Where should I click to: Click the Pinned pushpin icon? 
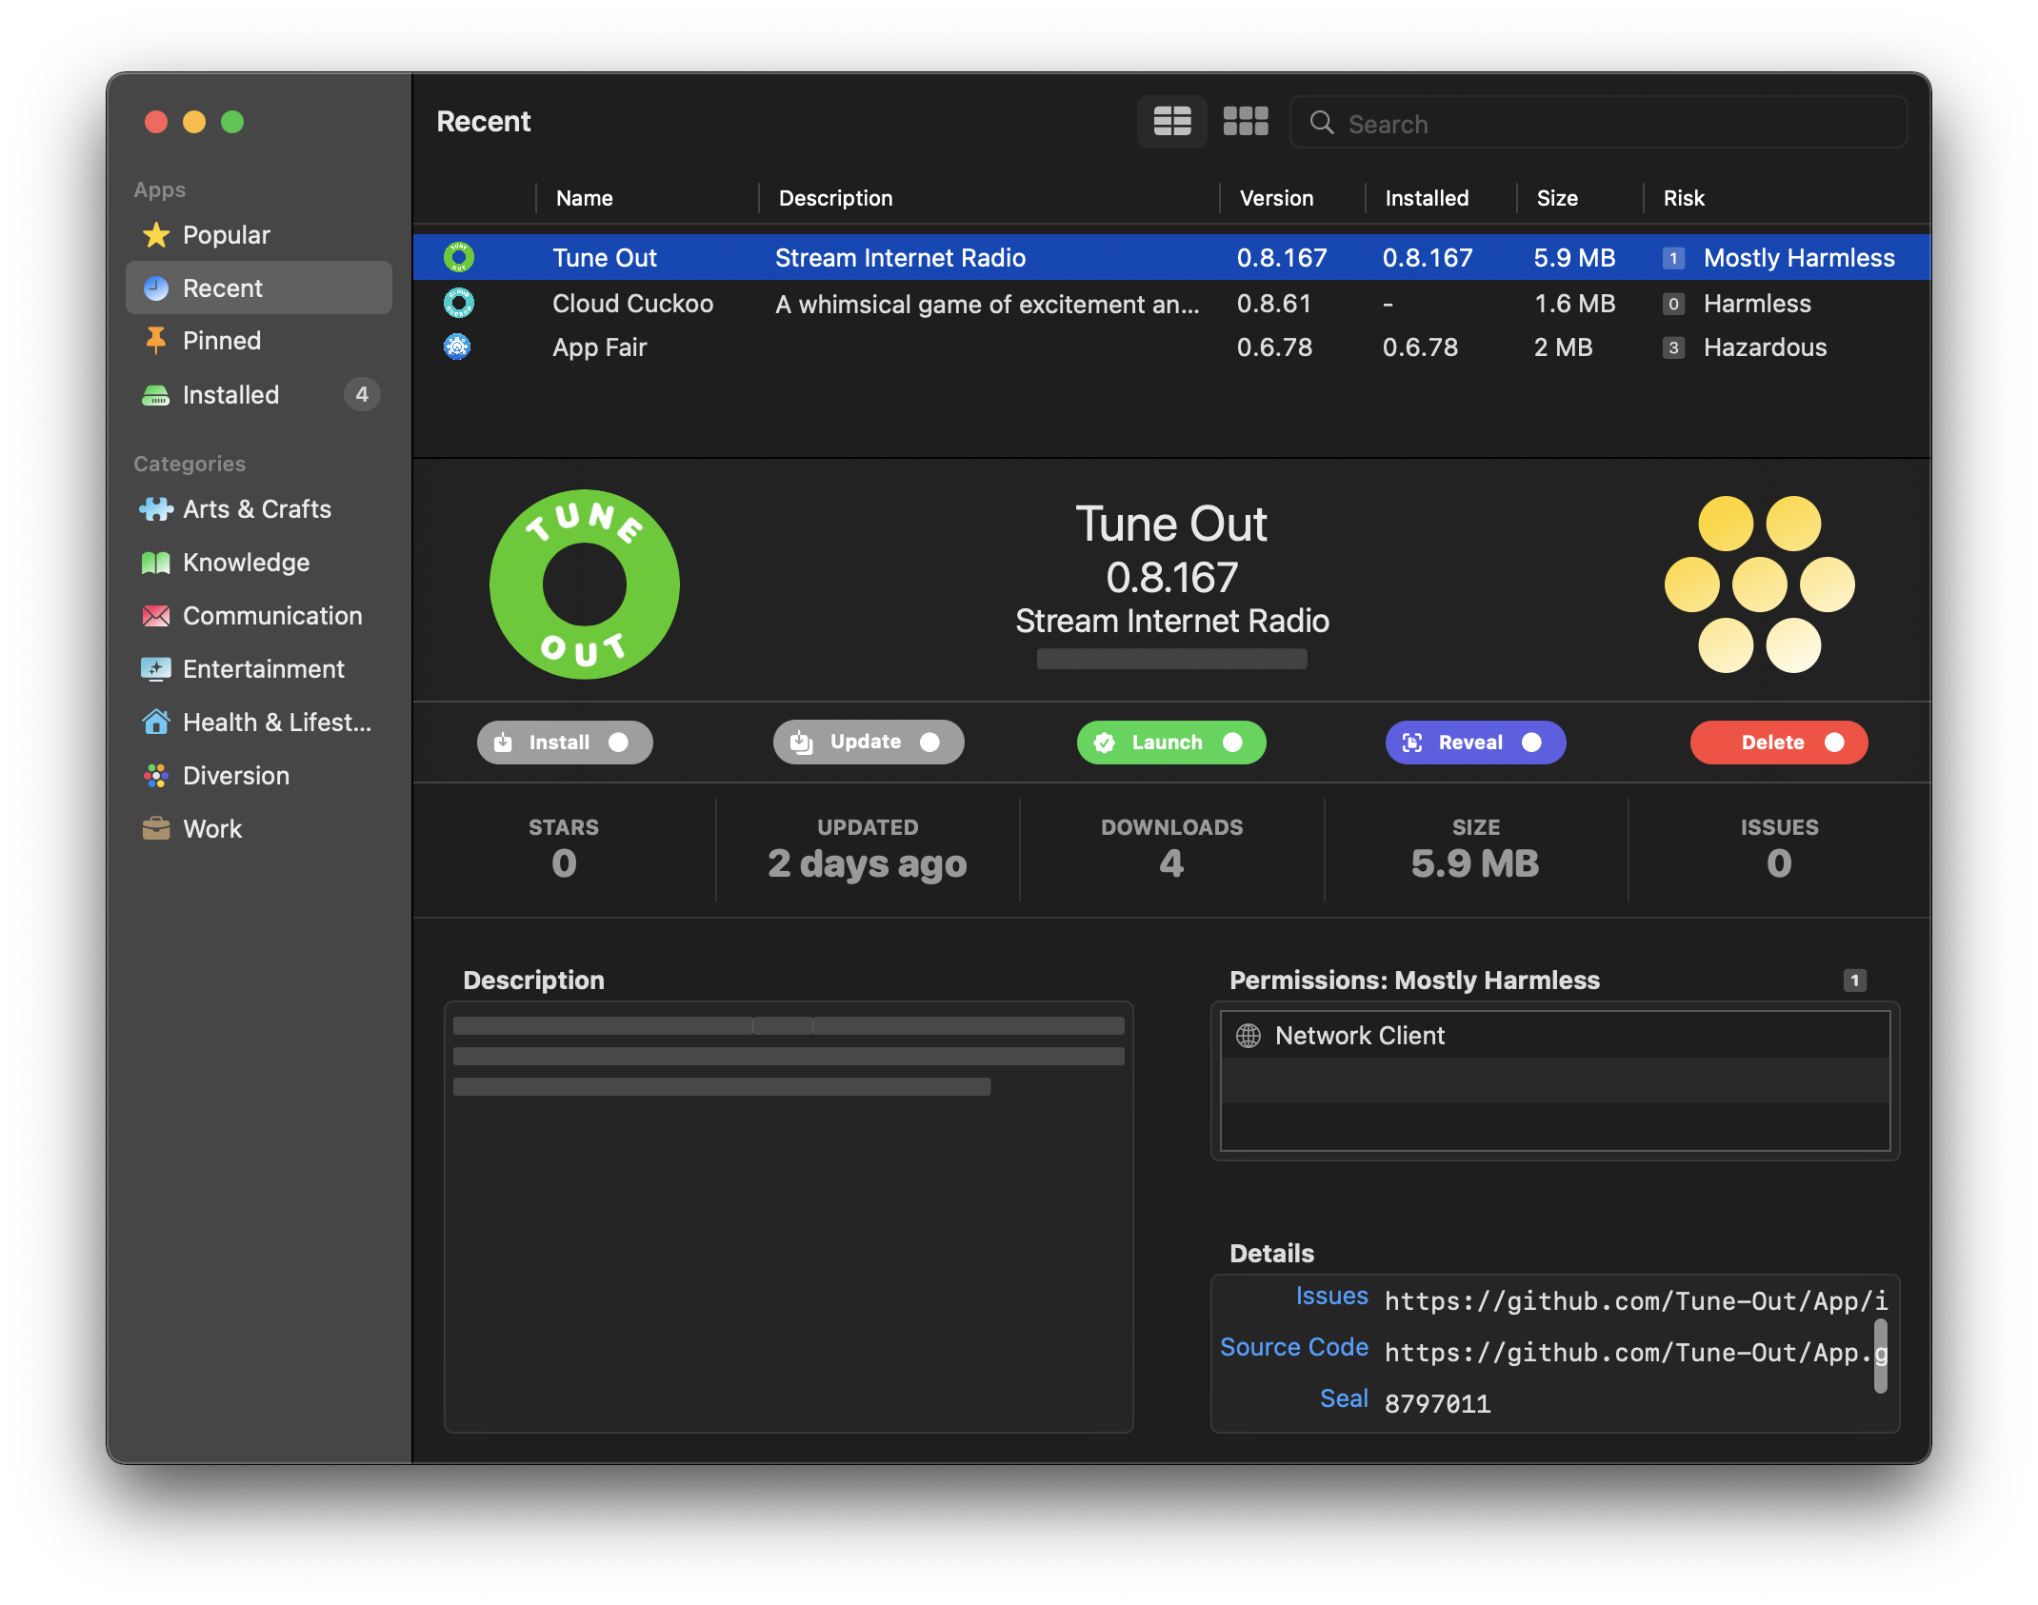(x=156, y=341)
